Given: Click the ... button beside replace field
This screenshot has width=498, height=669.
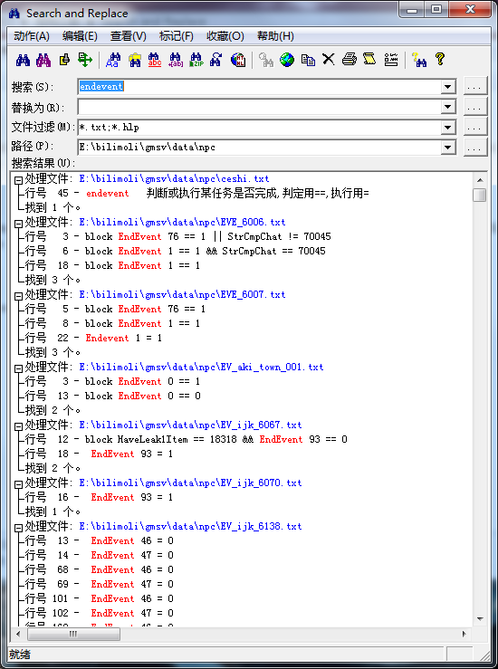Looking at the screenshot, I should coord(474,107).
